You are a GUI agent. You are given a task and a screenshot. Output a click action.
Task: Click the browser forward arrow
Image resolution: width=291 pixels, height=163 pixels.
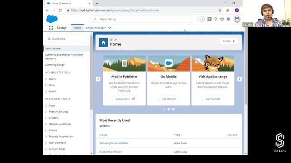(54, 10)
